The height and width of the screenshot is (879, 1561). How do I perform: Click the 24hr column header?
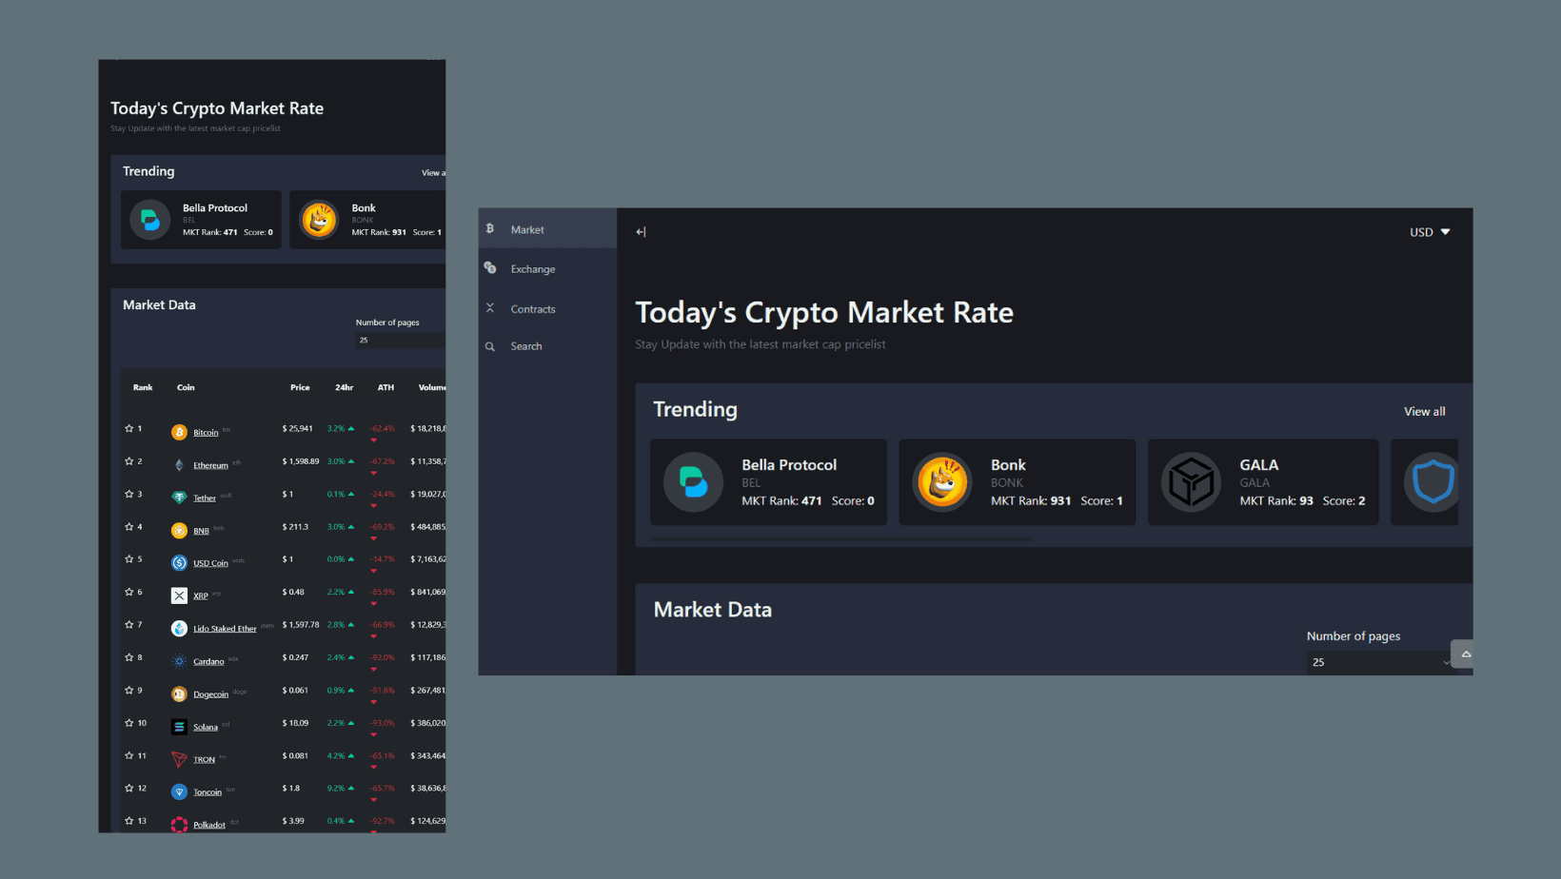click(x=344, y=387)
